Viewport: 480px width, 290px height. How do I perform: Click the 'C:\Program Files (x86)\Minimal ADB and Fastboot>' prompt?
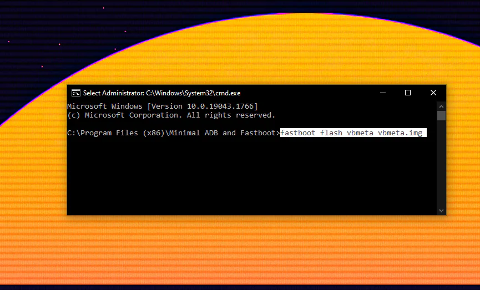point(174,133)
